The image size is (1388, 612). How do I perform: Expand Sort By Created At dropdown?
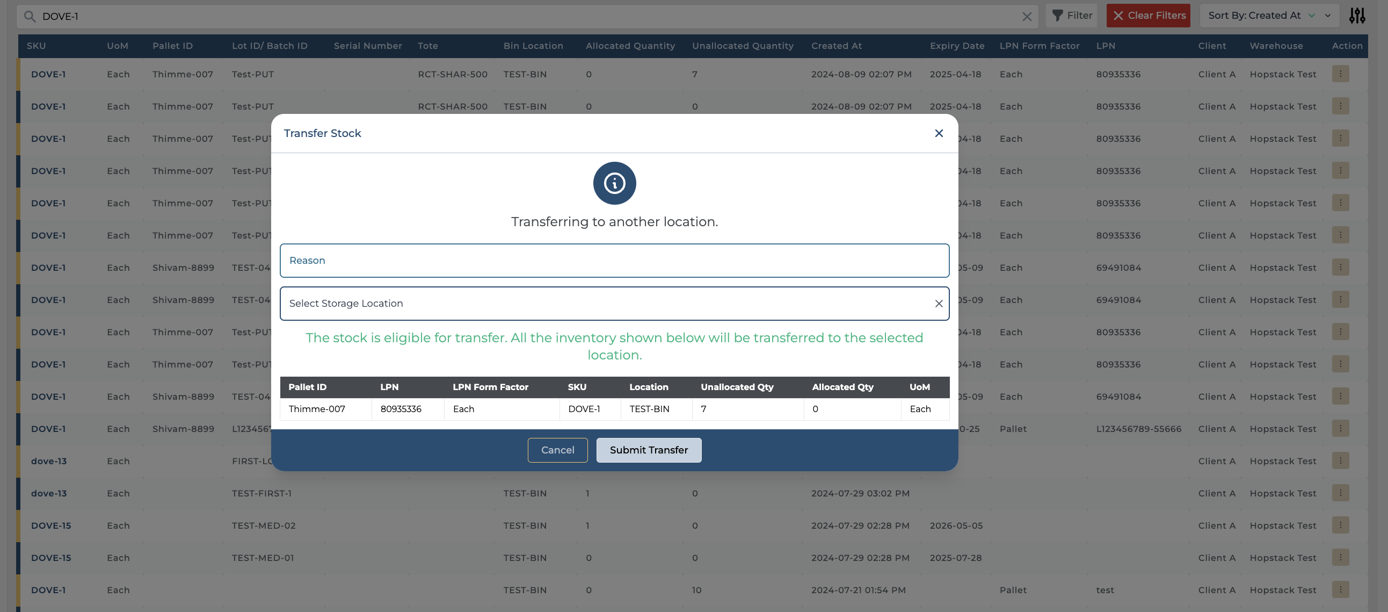pos(1328,16)
